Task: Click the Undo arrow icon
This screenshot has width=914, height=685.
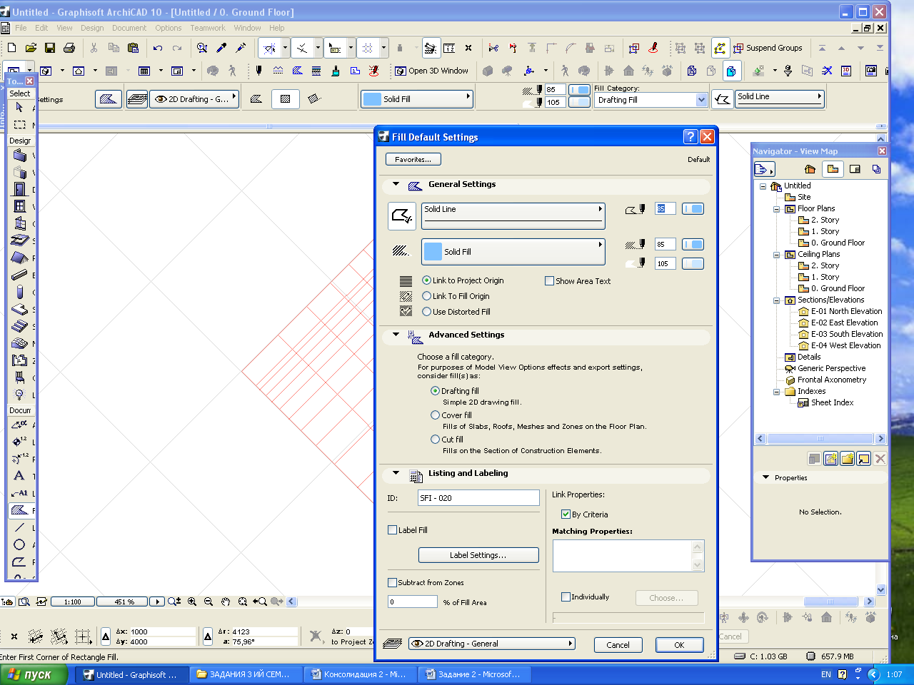Action: click(x=158, y=48)
